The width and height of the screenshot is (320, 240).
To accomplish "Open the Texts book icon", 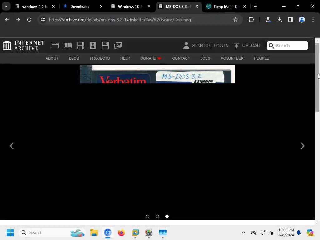I will 68,46.
